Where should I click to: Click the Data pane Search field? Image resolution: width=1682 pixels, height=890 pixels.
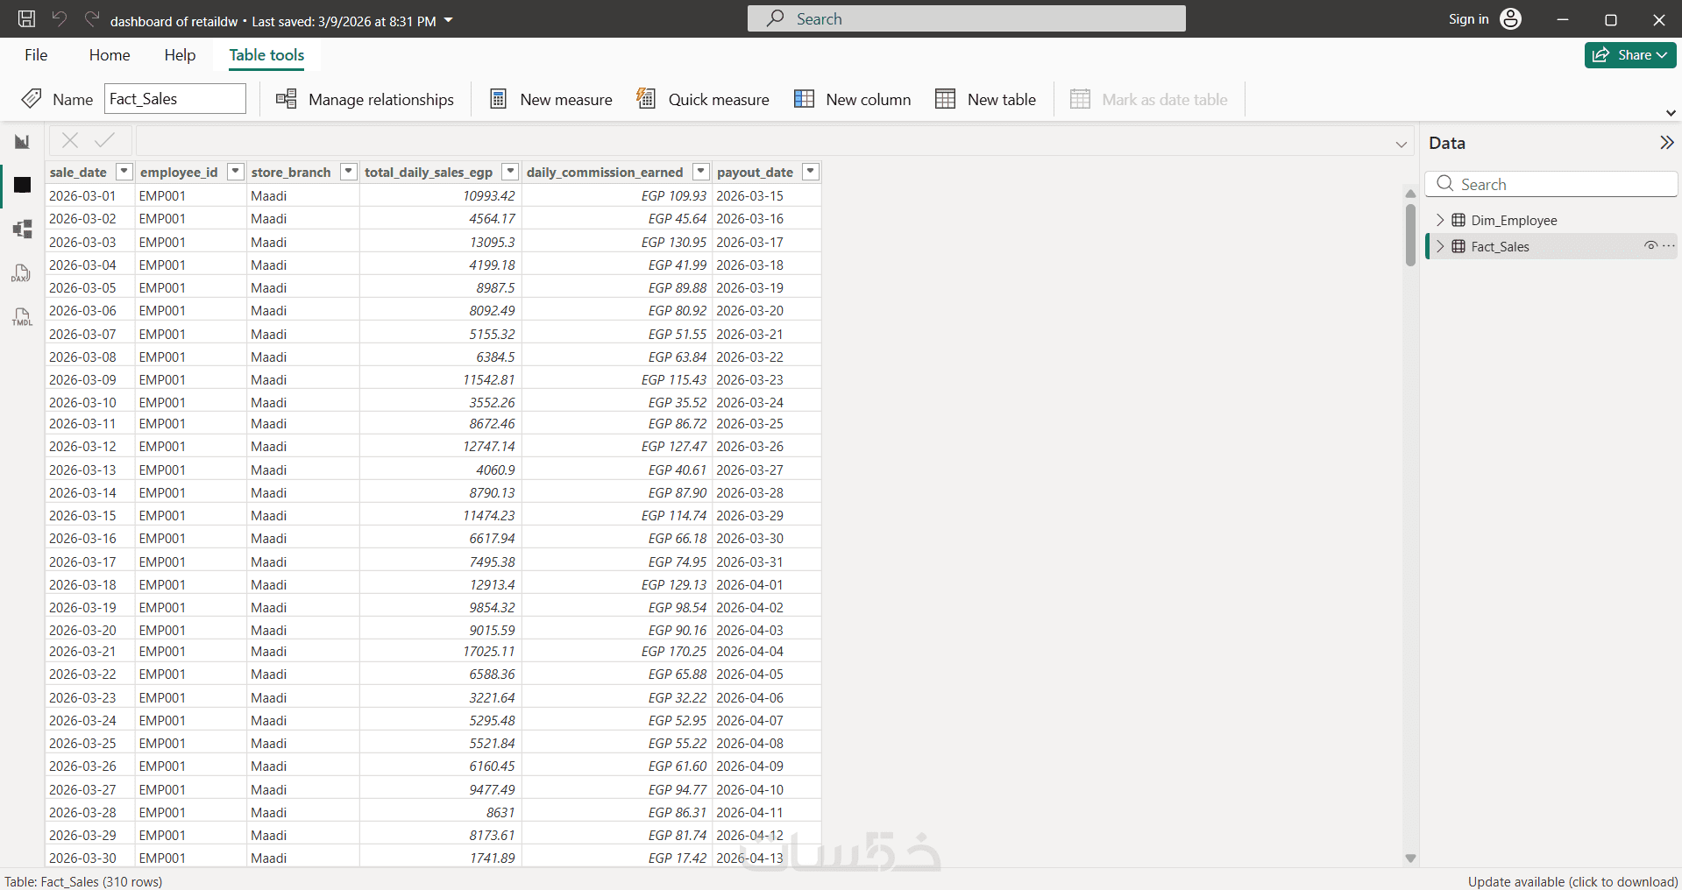[x=1551, y=184]
